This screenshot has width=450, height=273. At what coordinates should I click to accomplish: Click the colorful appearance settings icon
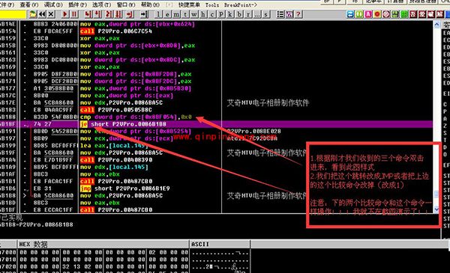click(x=289, y=14)
